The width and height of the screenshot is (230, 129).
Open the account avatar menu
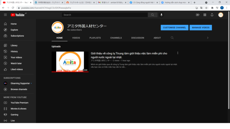pos(221,15)
